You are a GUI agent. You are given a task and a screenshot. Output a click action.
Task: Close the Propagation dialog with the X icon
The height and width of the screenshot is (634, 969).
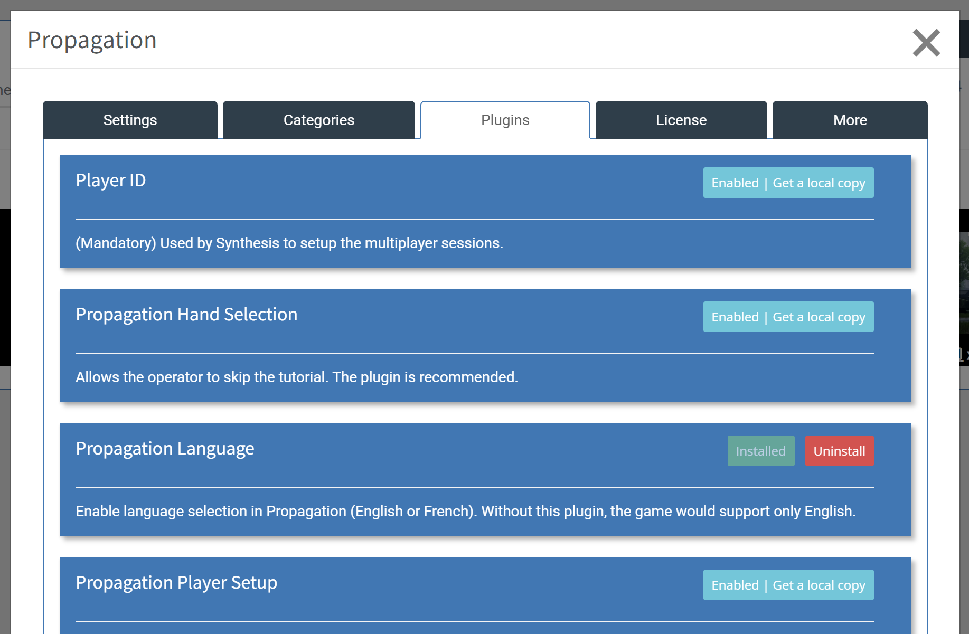(926, 43)
